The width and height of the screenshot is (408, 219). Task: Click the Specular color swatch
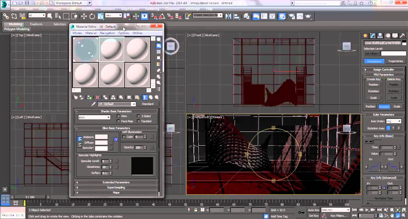101,148
